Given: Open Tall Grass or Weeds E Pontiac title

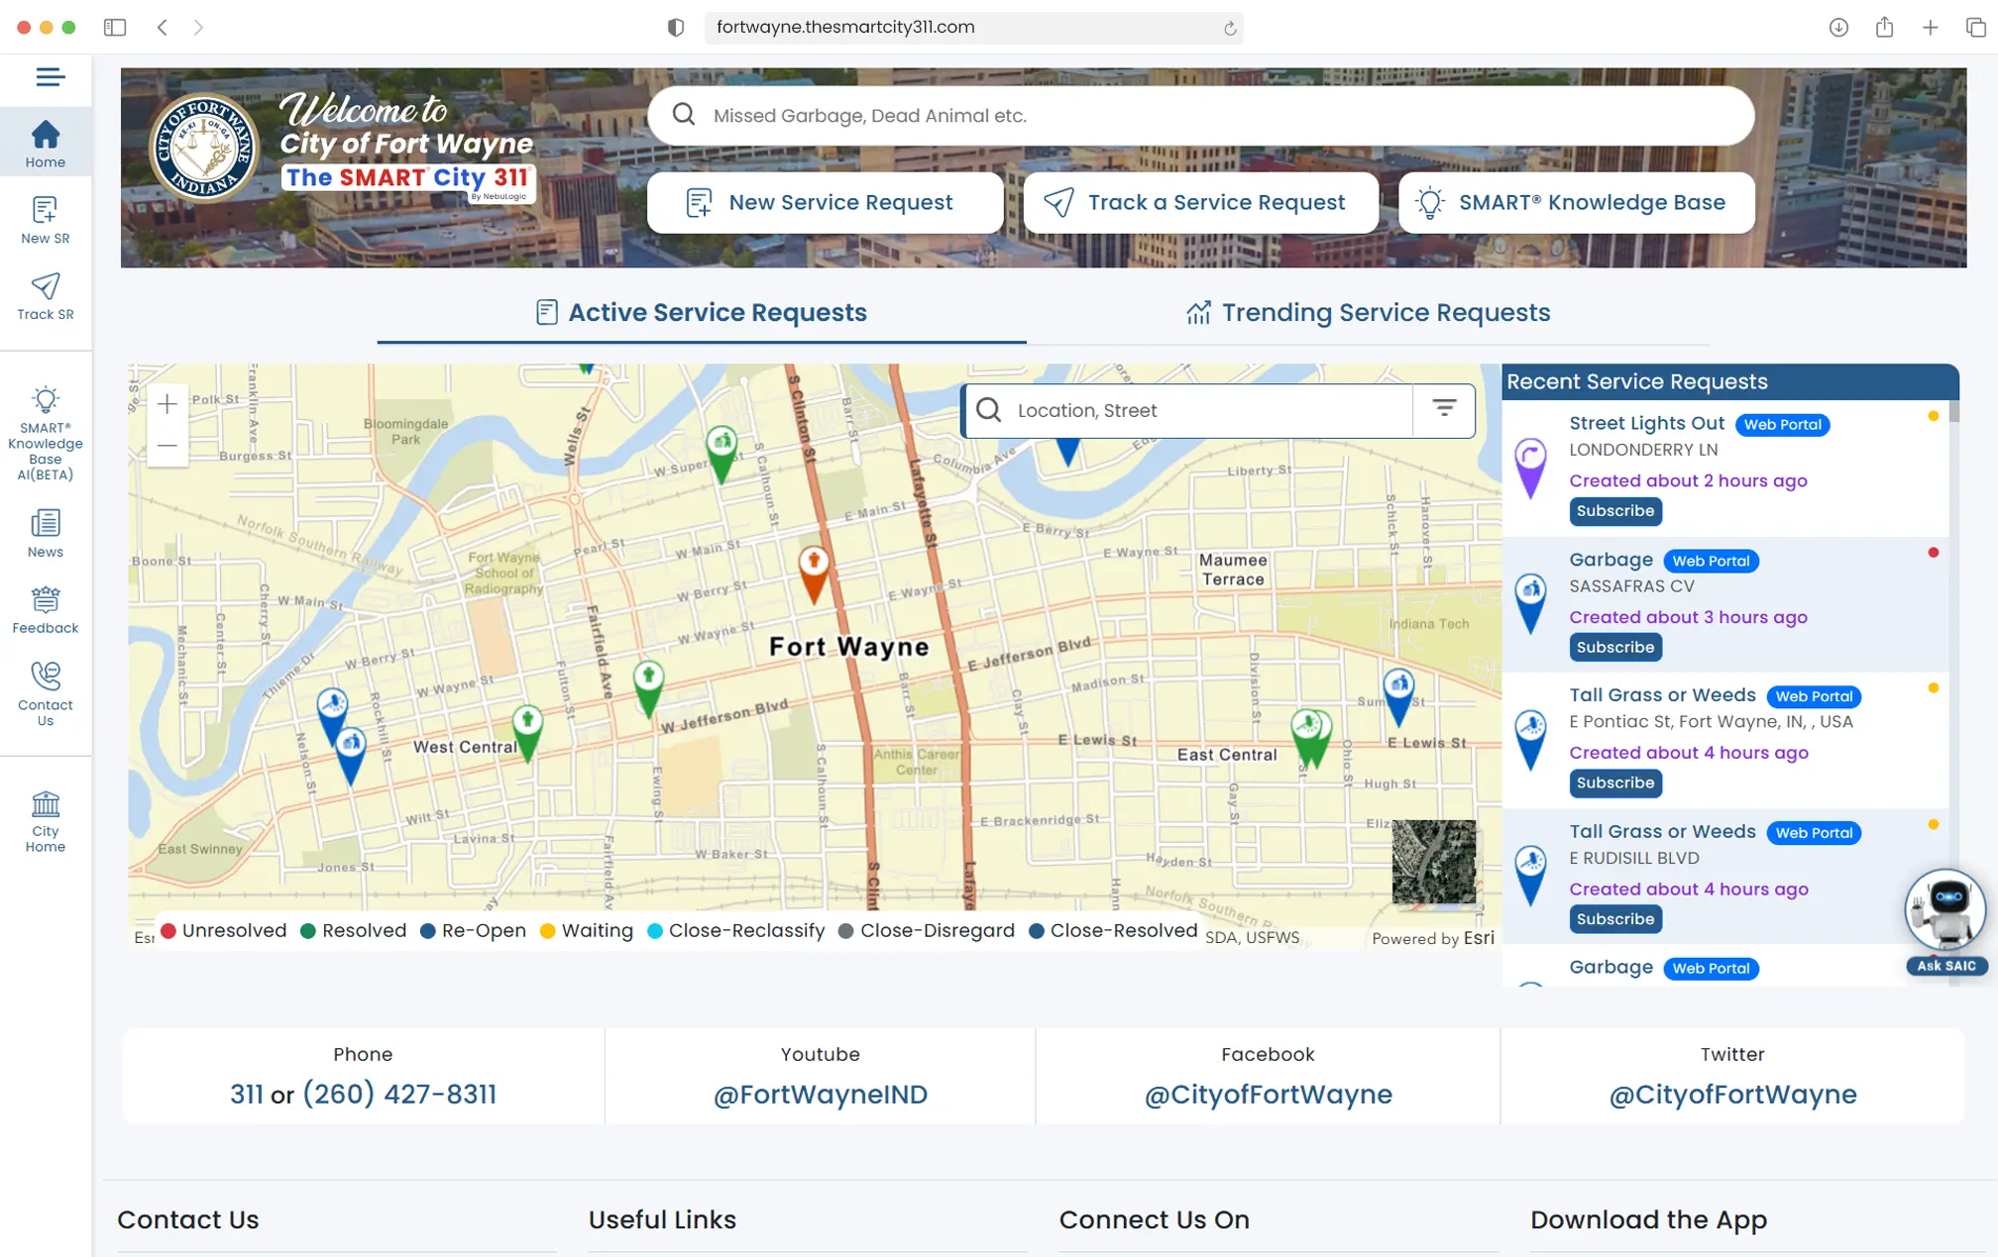Looking at the screenshot, I should (x=1662, y=694).
